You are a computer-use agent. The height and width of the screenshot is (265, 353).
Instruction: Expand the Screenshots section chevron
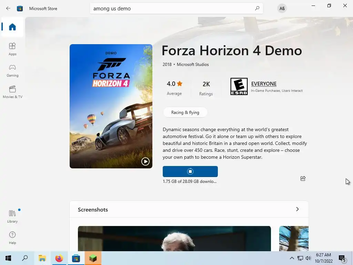297,209
